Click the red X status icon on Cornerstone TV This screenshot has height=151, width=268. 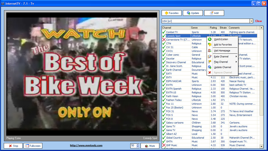[x=164, y=40]
